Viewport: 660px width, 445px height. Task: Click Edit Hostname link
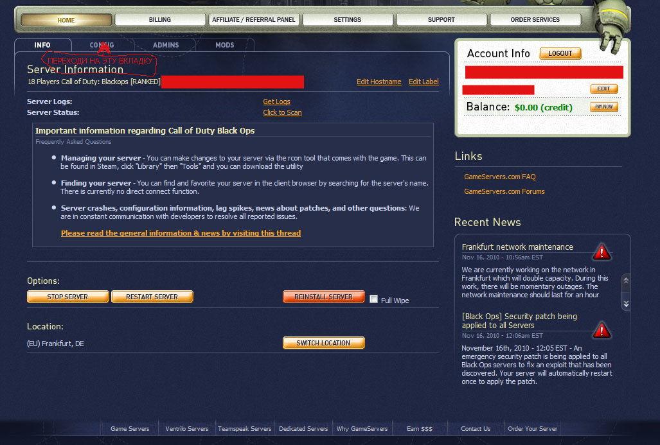tap(379, 82)
